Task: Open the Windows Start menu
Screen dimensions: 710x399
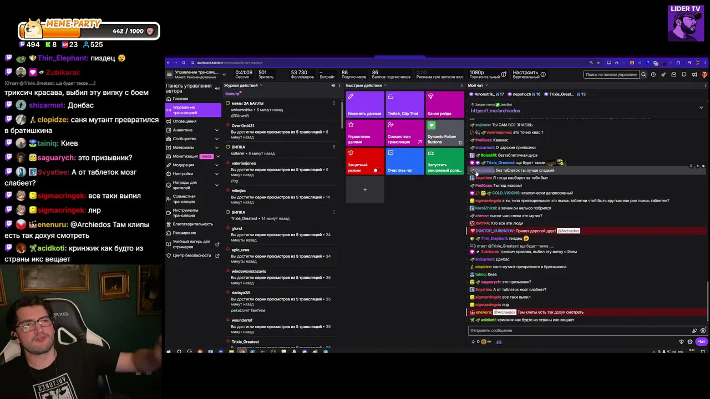Action: point(169,351)
